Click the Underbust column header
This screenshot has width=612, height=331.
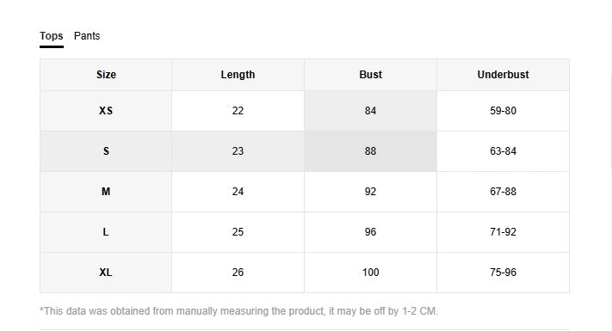tap(503, 75)
